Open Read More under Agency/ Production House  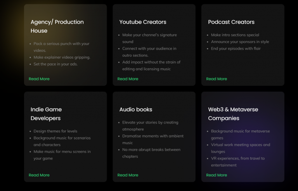click(x=39, y=79)
